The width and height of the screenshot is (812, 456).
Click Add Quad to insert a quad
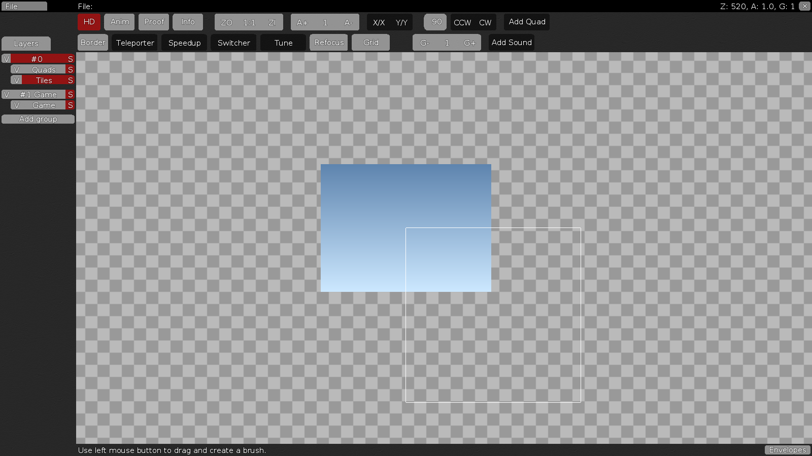pyautogui.click(x=526, y=22)
